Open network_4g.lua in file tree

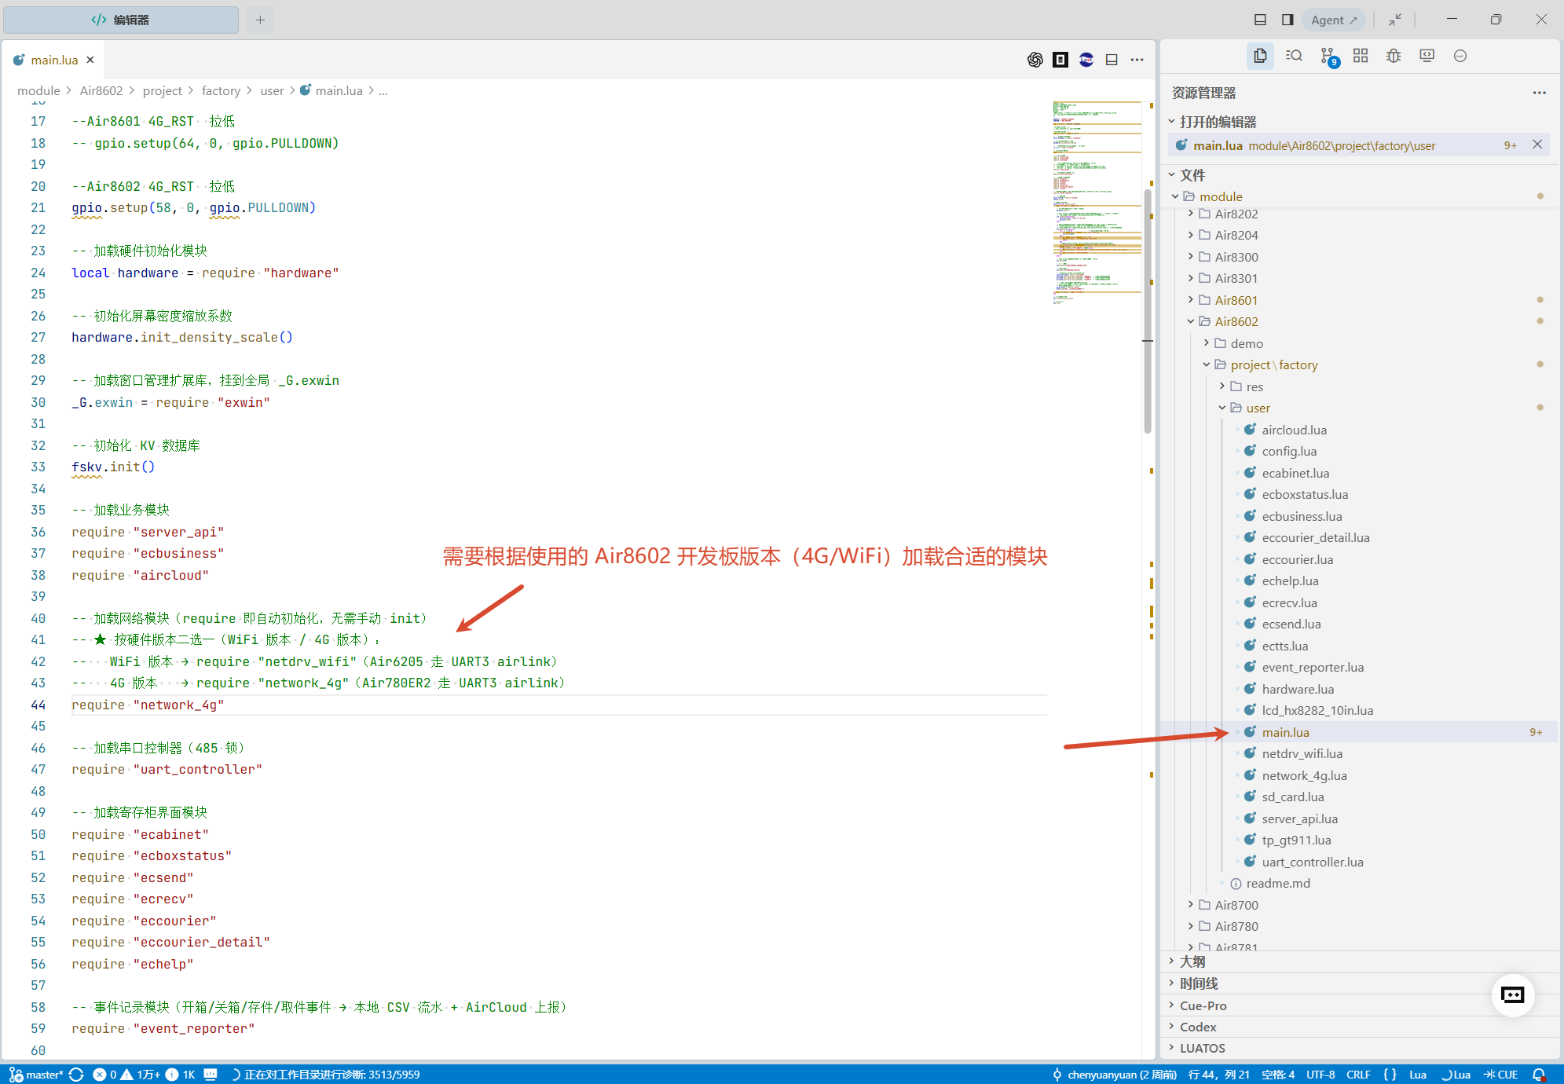pos(1304,775)
